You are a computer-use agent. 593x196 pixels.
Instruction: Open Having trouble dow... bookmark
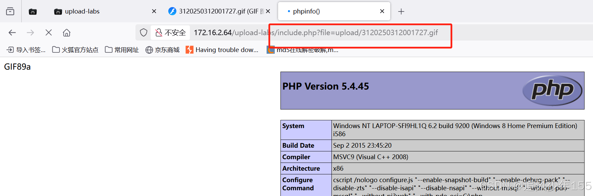click(x=222, y=50)
